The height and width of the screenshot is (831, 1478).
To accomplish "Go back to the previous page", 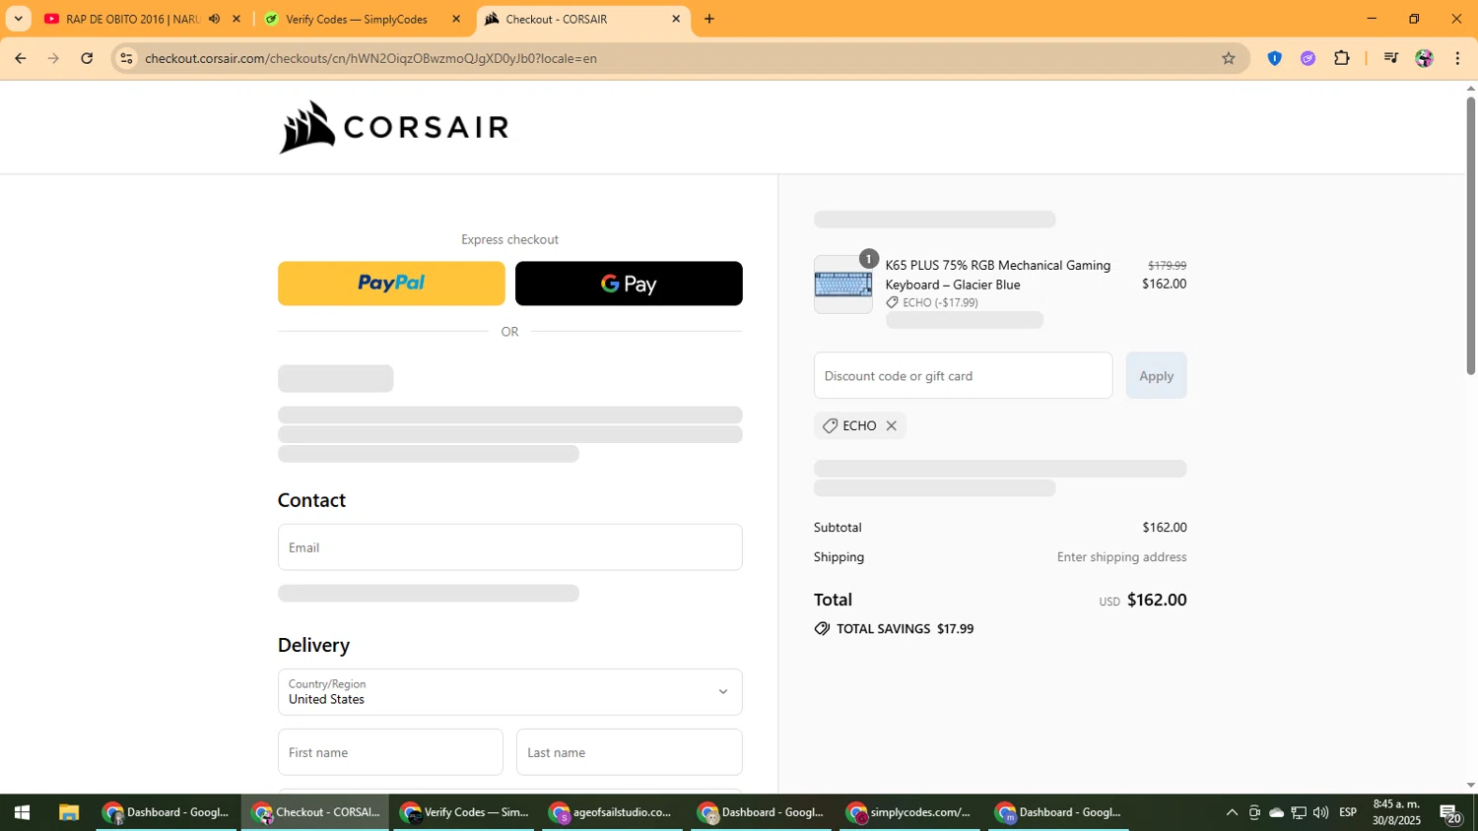I will pos(21,58).
